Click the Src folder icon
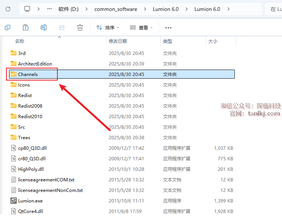 (14, 127)
